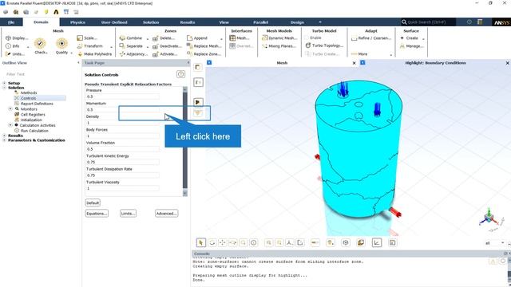The image size is (511, 287).
Task: Open the Adjacency dialog
Action: pos(133,54)
